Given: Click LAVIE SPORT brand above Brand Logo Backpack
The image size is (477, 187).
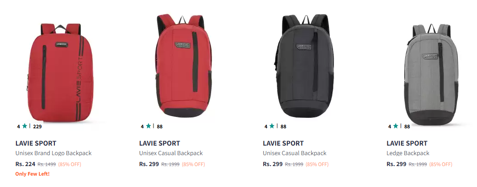Looking at the screenshot, I should click(36, 143).
